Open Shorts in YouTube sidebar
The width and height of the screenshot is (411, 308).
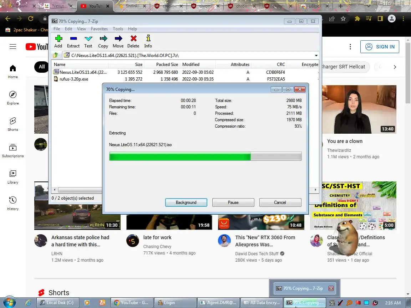[x=12, y=124]
